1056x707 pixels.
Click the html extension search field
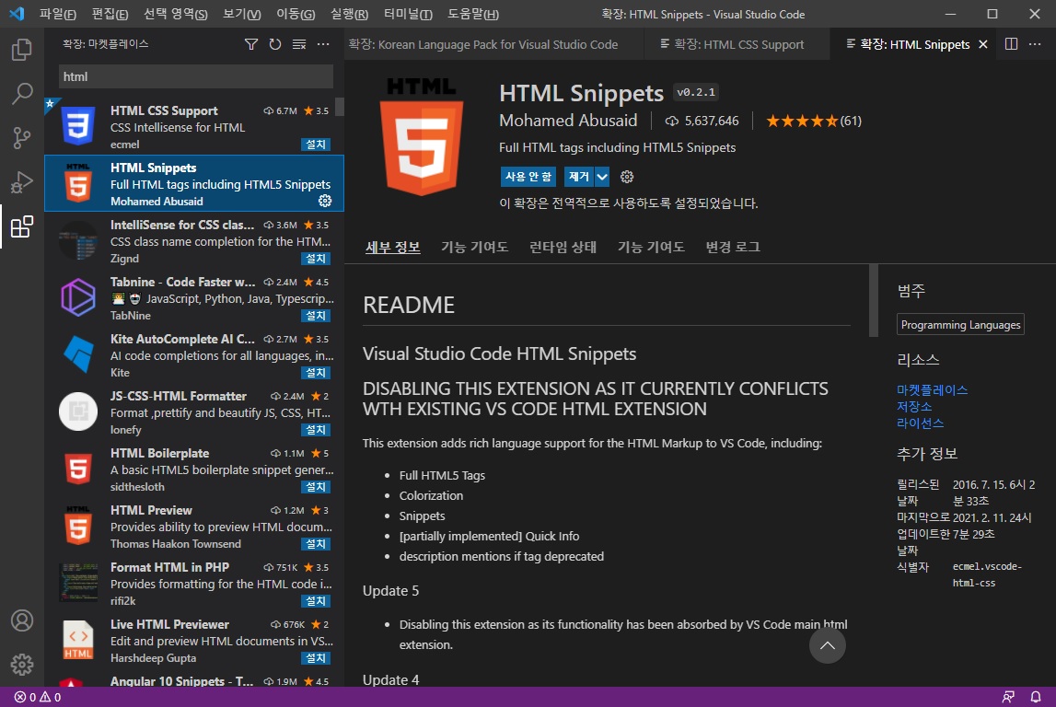pyautogui.click(x=196, y=76)
